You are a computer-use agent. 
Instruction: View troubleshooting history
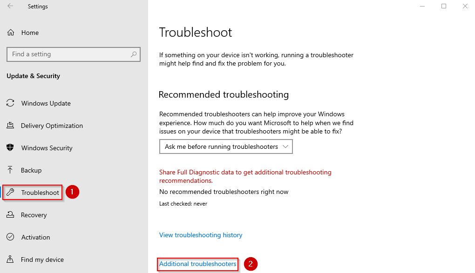click(201, 235)
